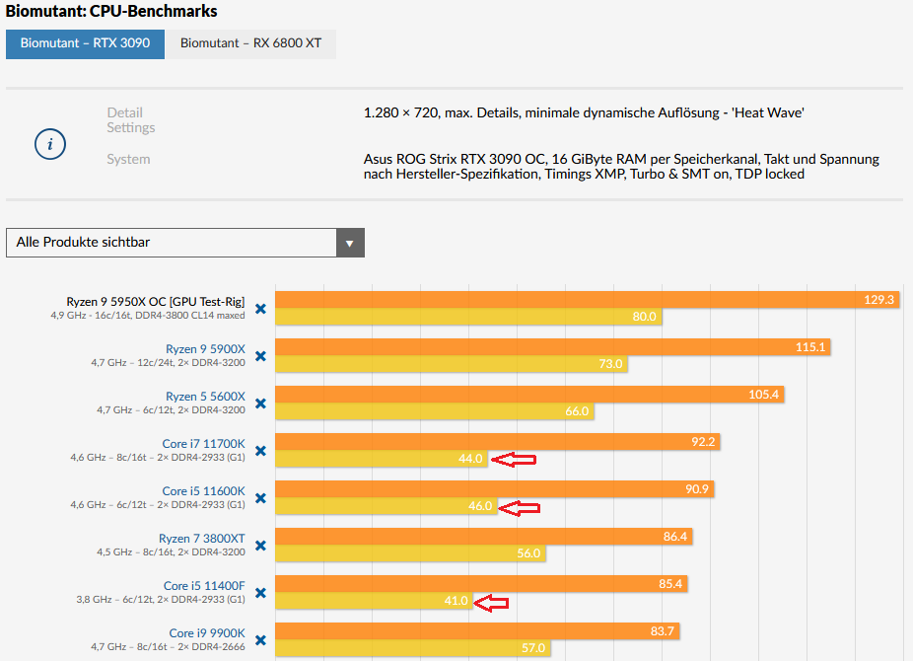
Task: Open the Core i5 11600K link
Action: tap(204, 491)
